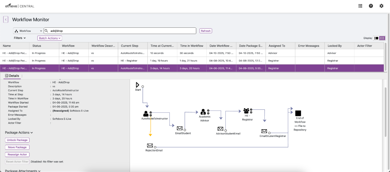Sort by the Locked By column header
The image size is (390, 172).
339,46
